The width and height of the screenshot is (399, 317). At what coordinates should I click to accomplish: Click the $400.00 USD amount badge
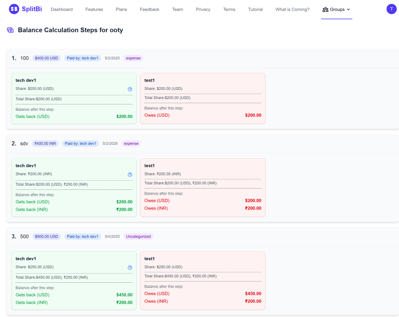(x=46, y=58)
